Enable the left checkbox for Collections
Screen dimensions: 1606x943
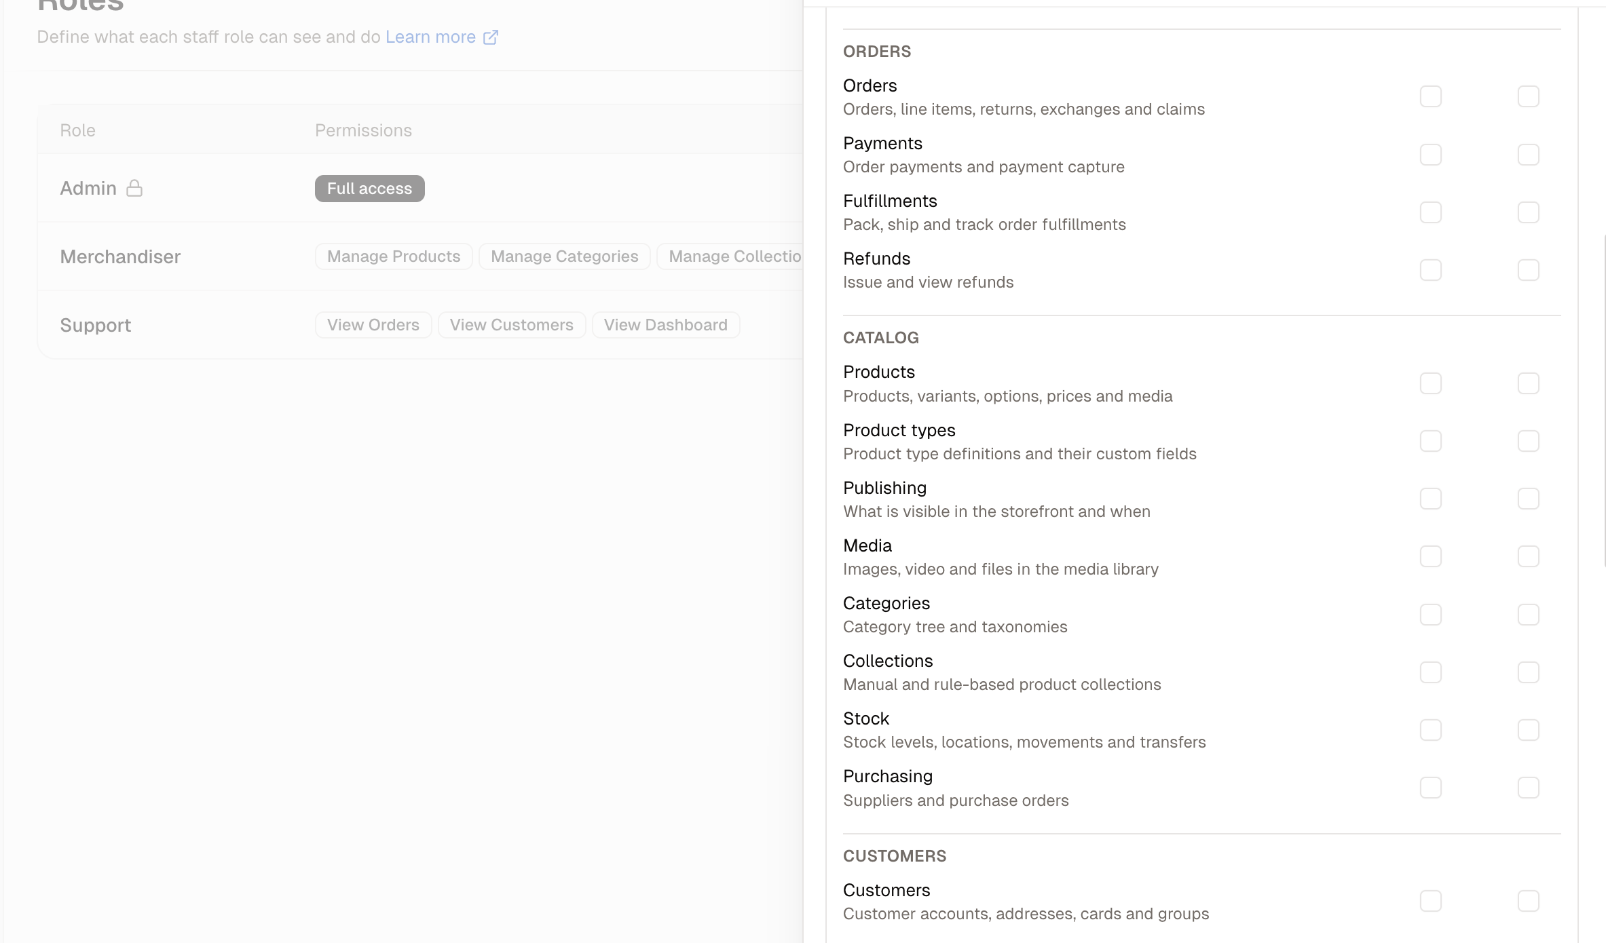pos(1431,672)
